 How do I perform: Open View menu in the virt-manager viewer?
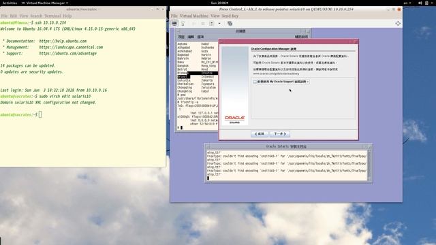pyautogui.click(x=215, y=16)
